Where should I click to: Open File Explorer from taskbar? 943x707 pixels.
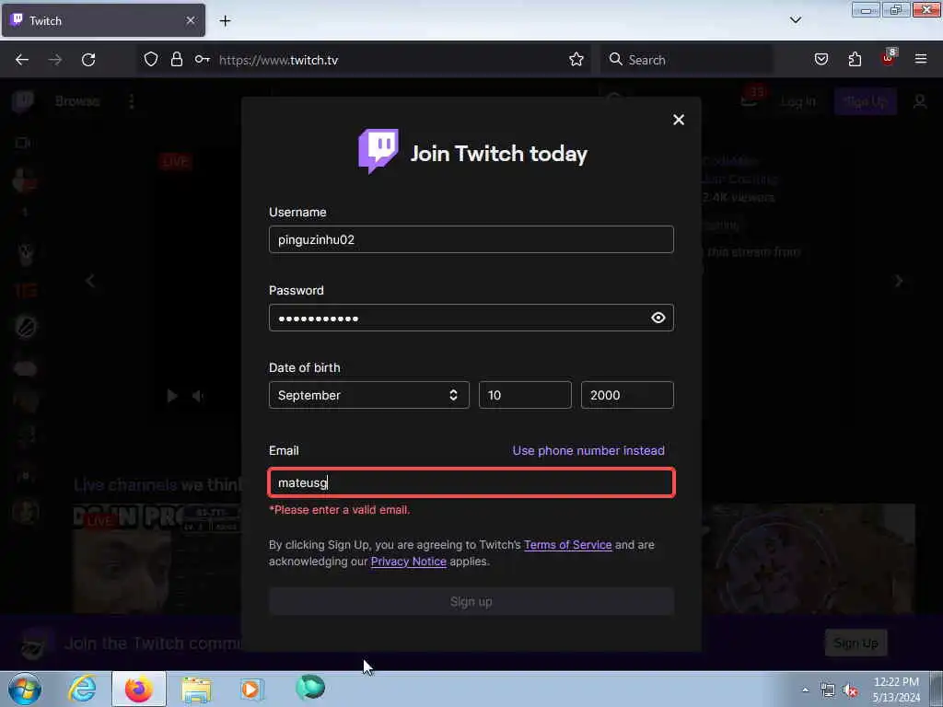pyautogui.click(x=197, y=690)
